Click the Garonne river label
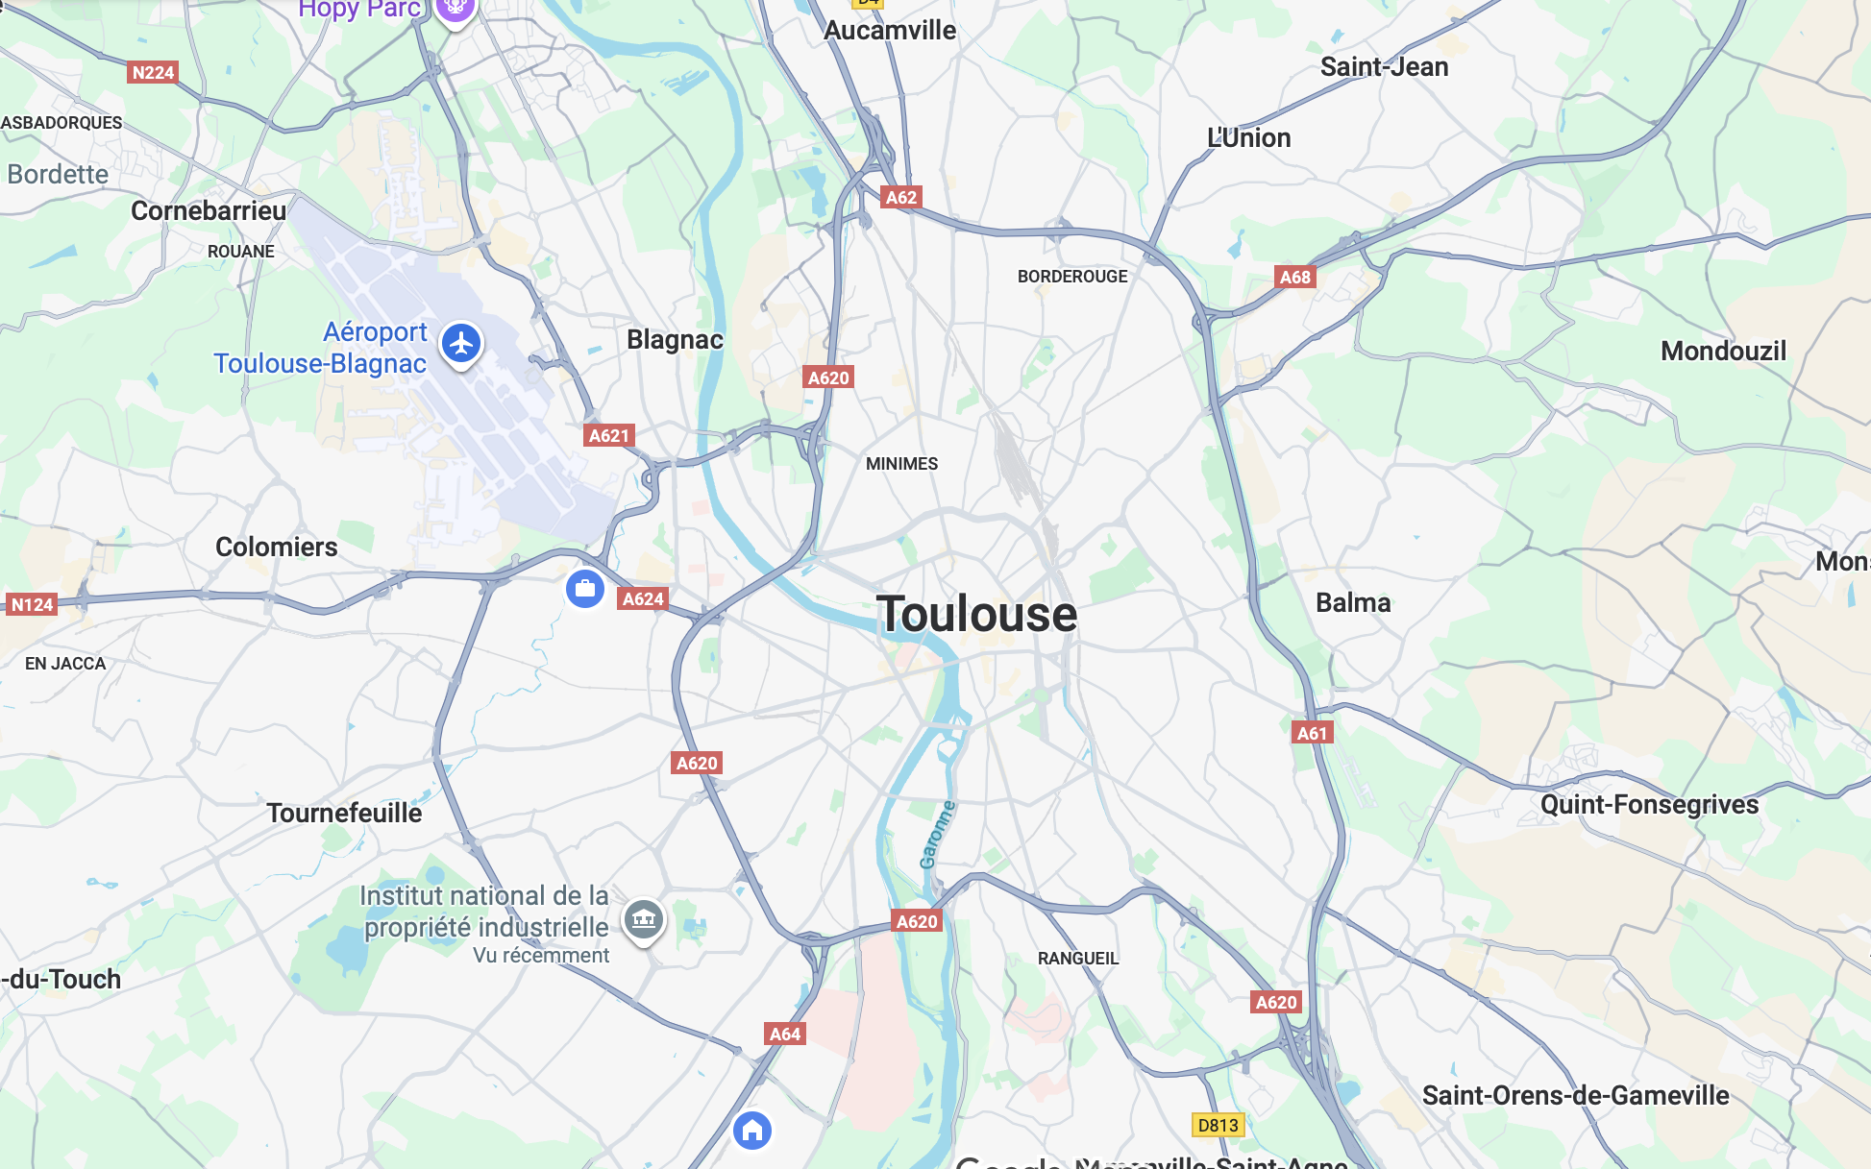Screen dimensions: 1871x1169 coord(938,835)
